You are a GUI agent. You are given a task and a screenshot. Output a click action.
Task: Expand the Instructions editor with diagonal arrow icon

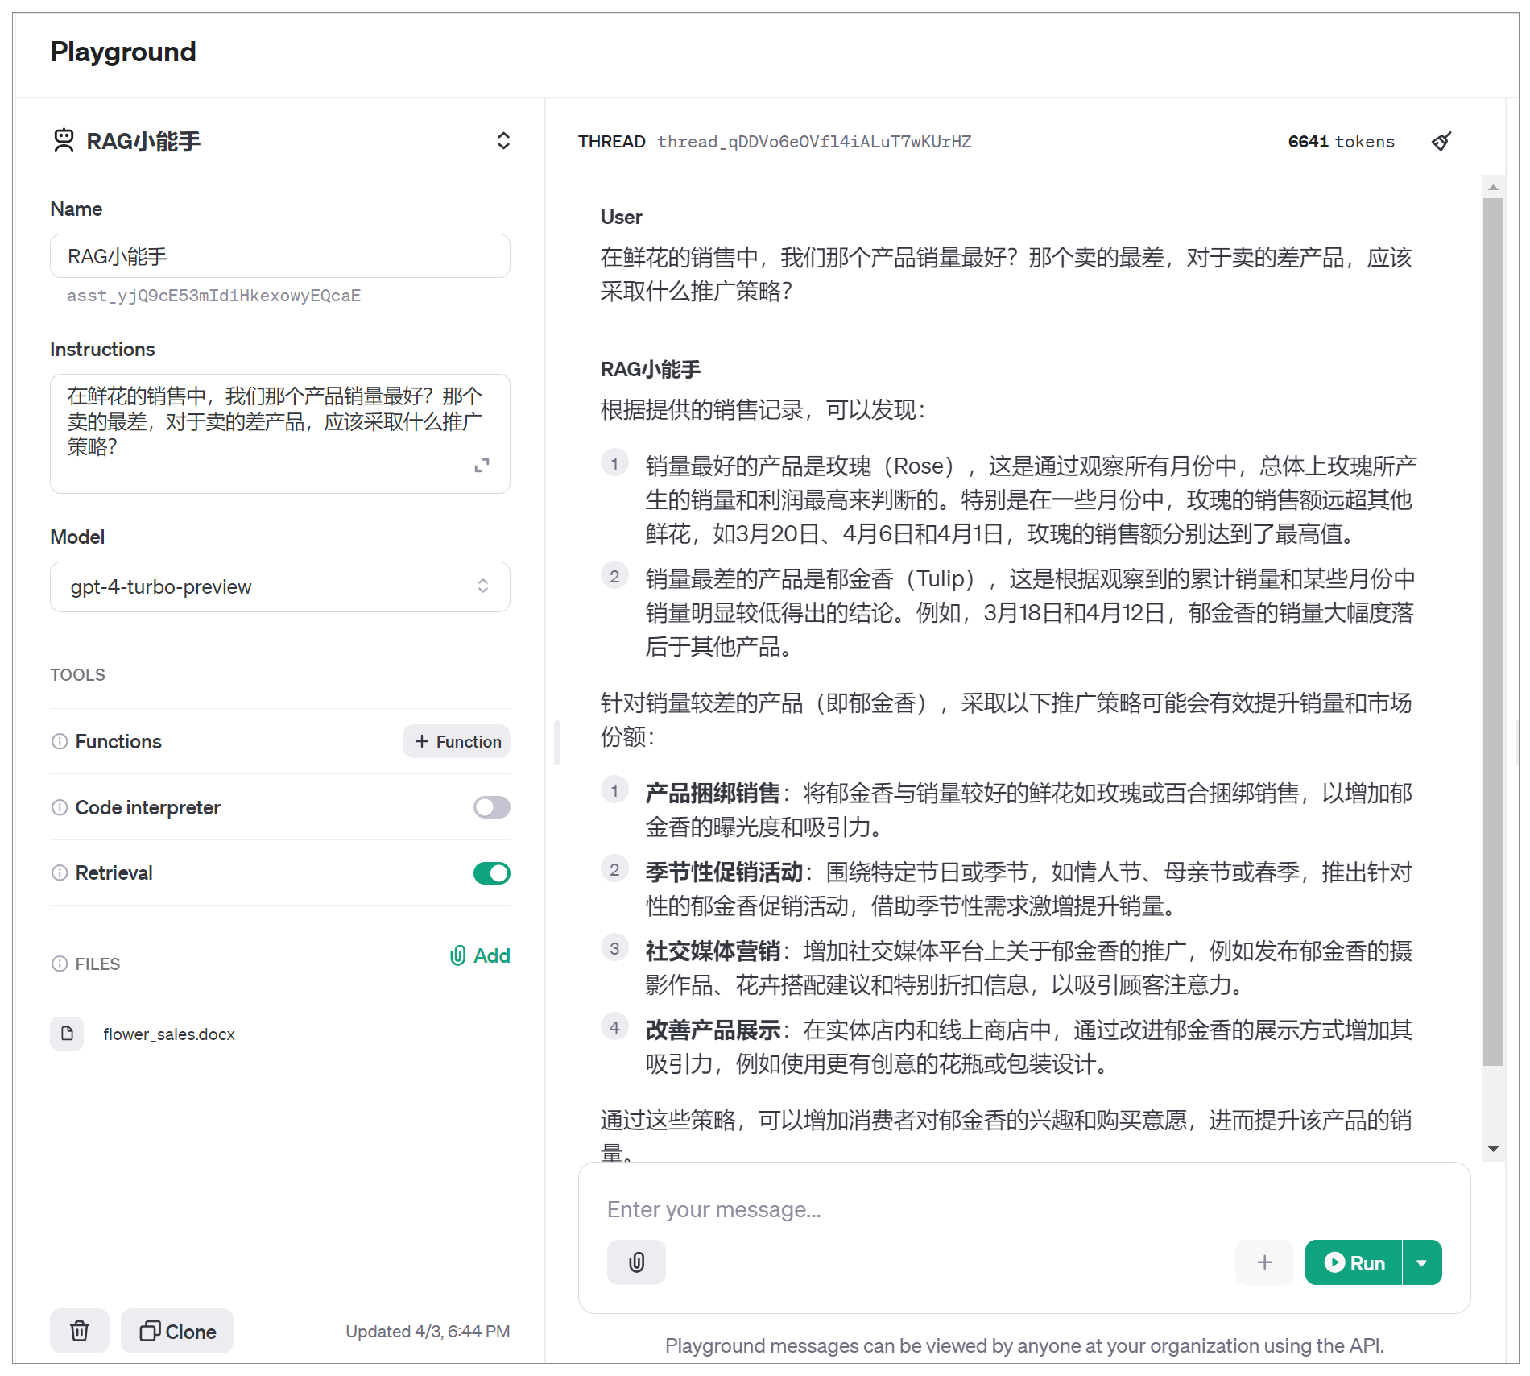482,465
